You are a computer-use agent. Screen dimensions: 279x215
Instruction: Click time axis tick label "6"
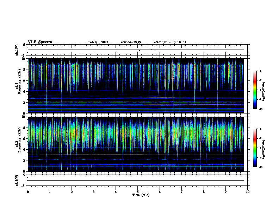coord(160,192)
